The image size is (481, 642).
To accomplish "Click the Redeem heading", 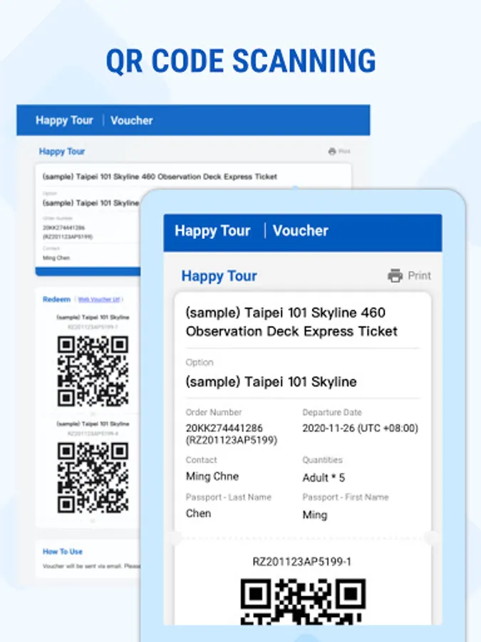I will click(x=56, y=300).
